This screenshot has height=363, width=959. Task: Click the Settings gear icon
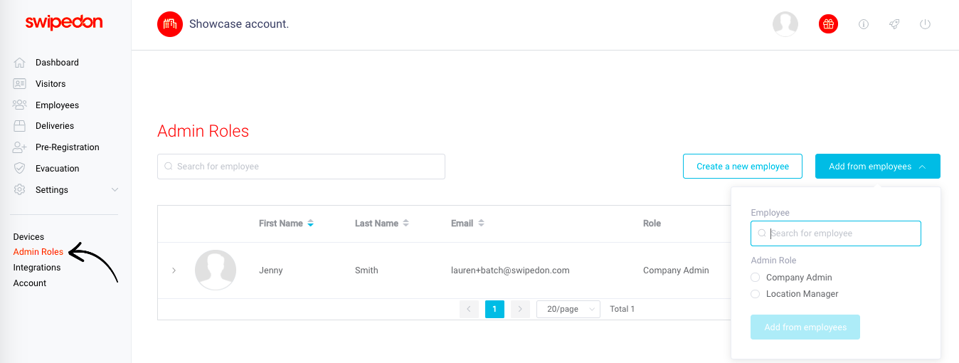pyautogui.click(x=20, y=190)
